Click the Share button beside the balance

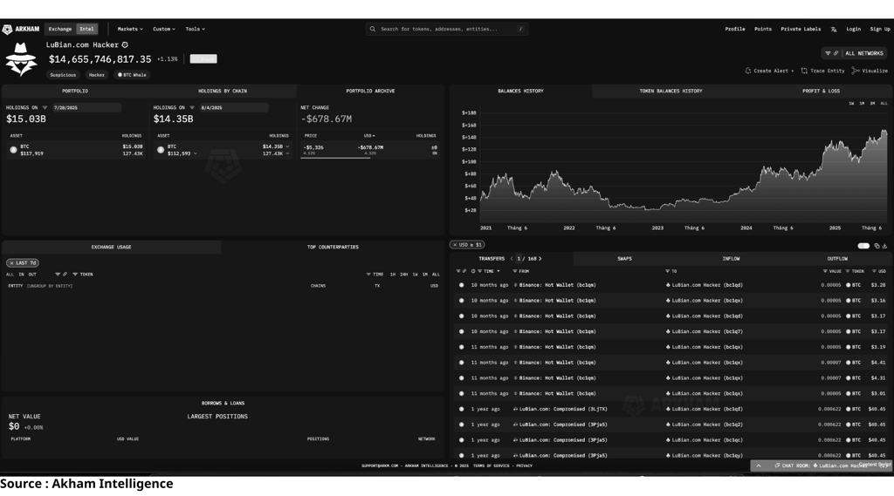[x=203, y=58]
